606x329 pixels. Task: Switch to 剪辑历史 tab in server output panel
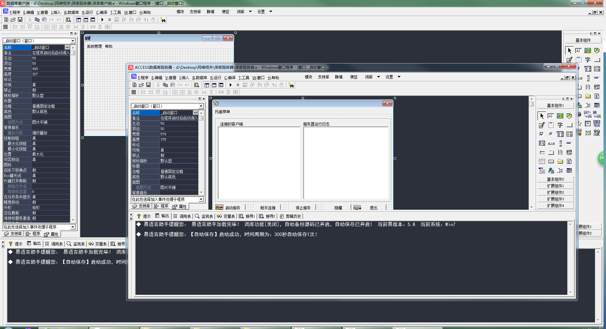(290, 216)
